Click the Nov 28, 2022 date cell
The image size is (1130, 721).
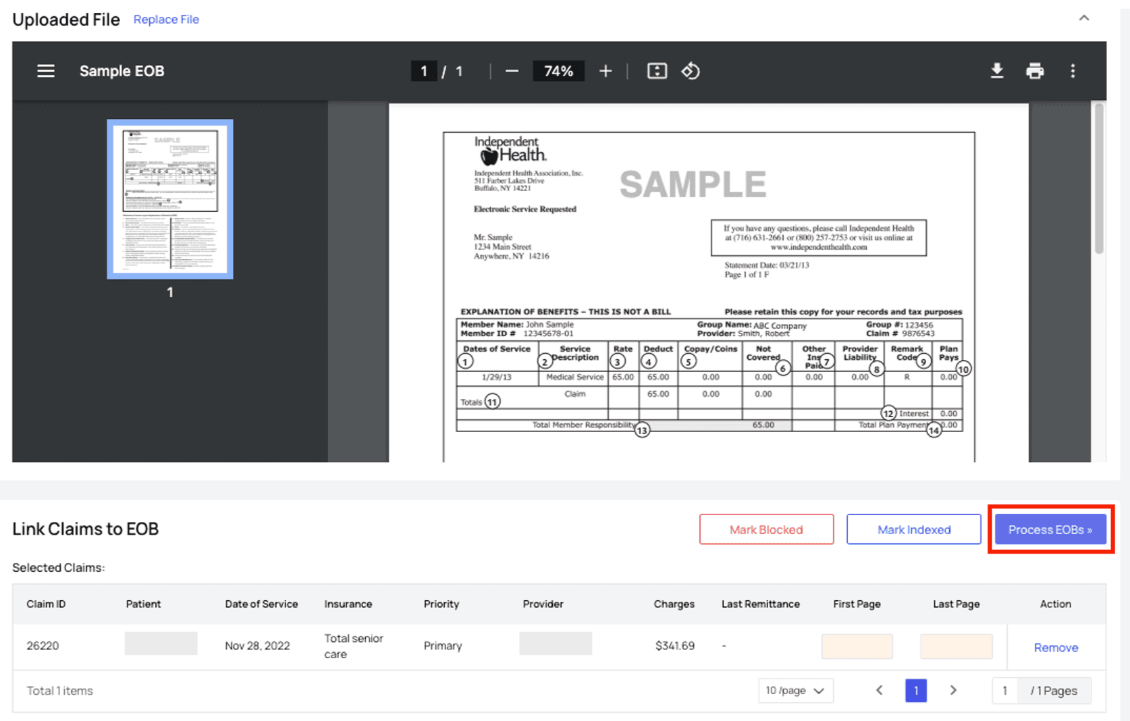(x=257, y=646)
